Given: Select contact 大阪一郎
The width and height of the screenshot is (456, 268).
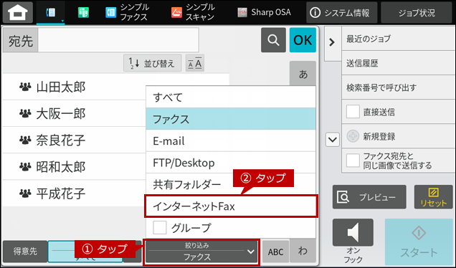Looking at the screenshot, I should [x=74, y=114].
